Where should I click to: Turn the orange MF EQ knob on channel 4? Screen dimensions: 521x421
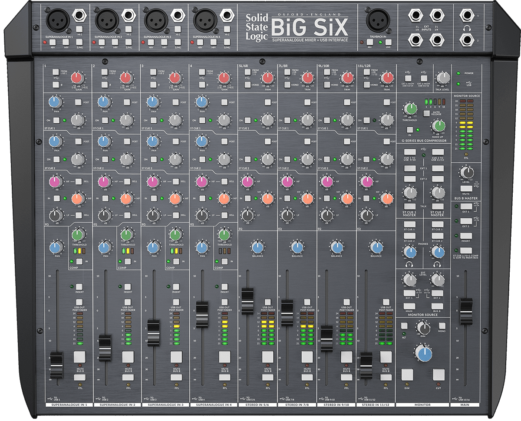coord(224,199)
